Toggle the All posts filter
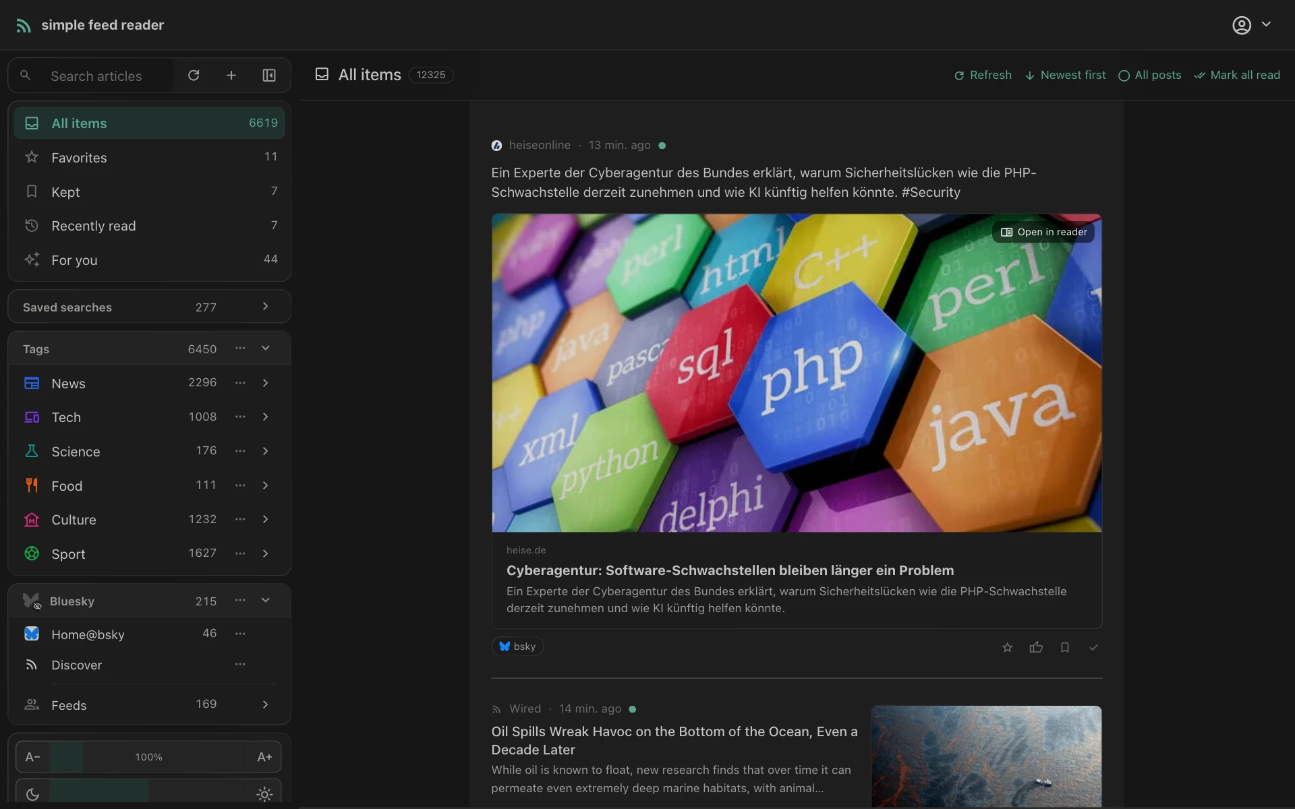 (x=1149, y=76)
